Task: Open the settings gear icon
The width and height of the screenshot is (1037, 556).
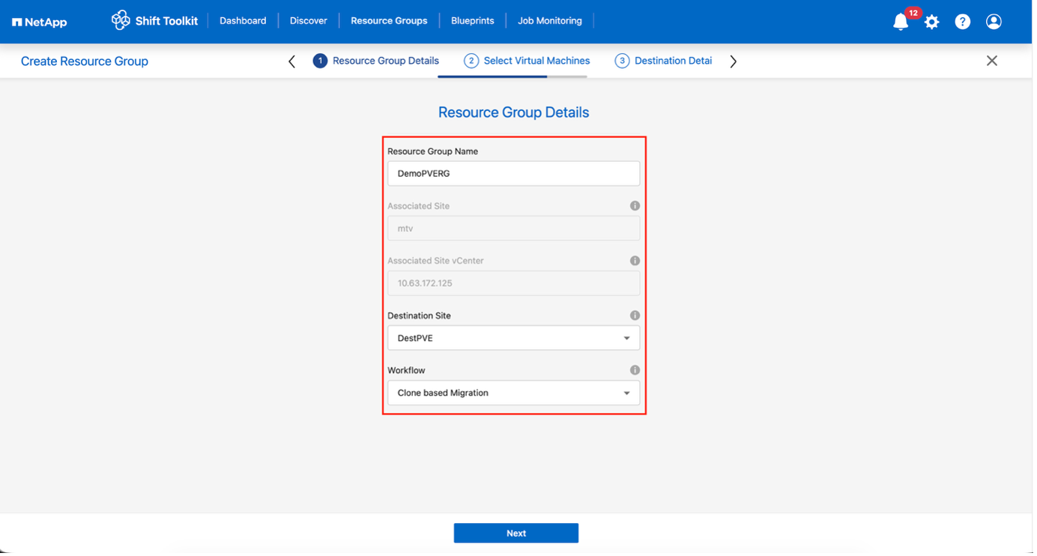Action: click(931, 22)
